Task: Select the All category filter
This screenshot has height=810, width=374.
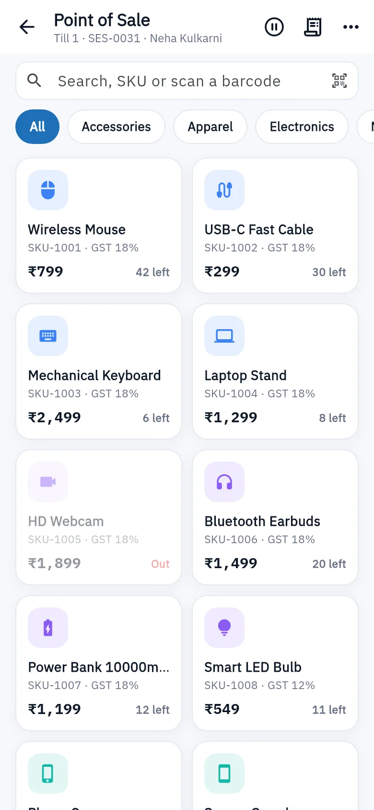Action: click(x=37, y=127)
